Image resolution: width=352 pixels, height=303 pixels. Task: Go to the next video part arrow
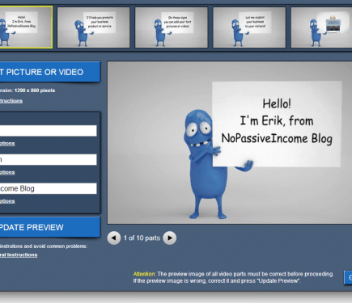click(170, 238)
